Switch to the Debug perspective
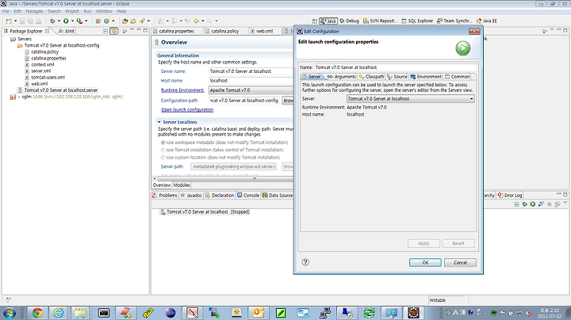The image size is (571, 320). [349, 21]
